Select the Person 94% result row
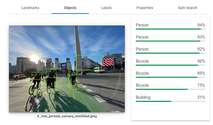Viewport: 213px width, 125px height. [x=170, y=26]
